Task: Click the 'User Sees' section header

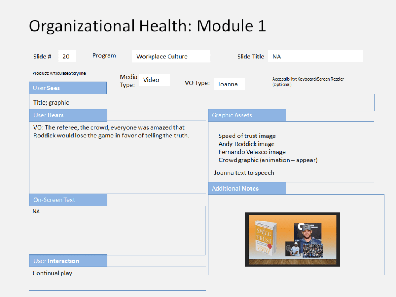Action: coord(68,88)
